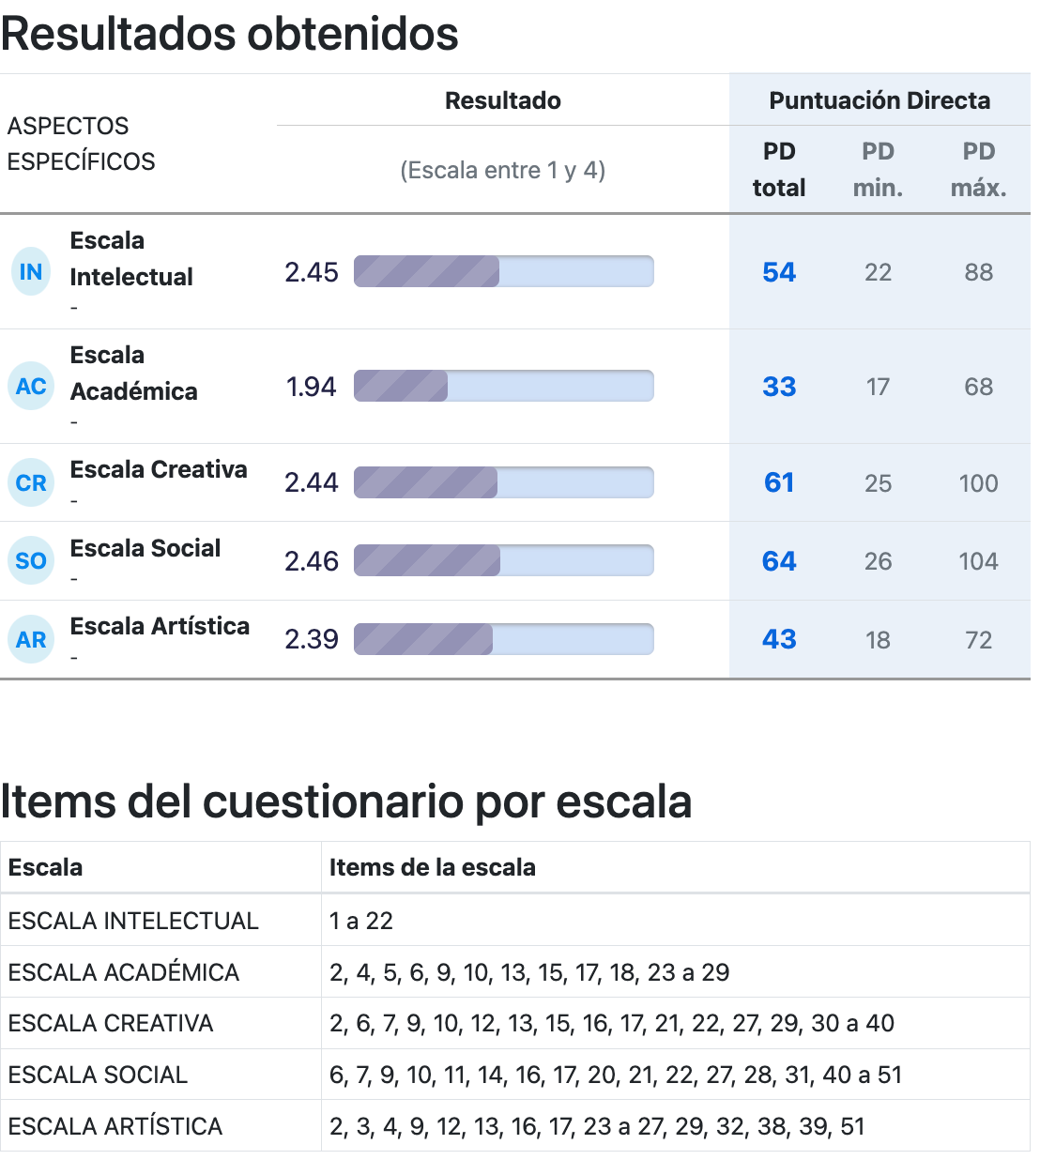This screenshot has width=1040, height=1175.
Task: Click the Items de la escala header
Action: [x=433, y=868]
